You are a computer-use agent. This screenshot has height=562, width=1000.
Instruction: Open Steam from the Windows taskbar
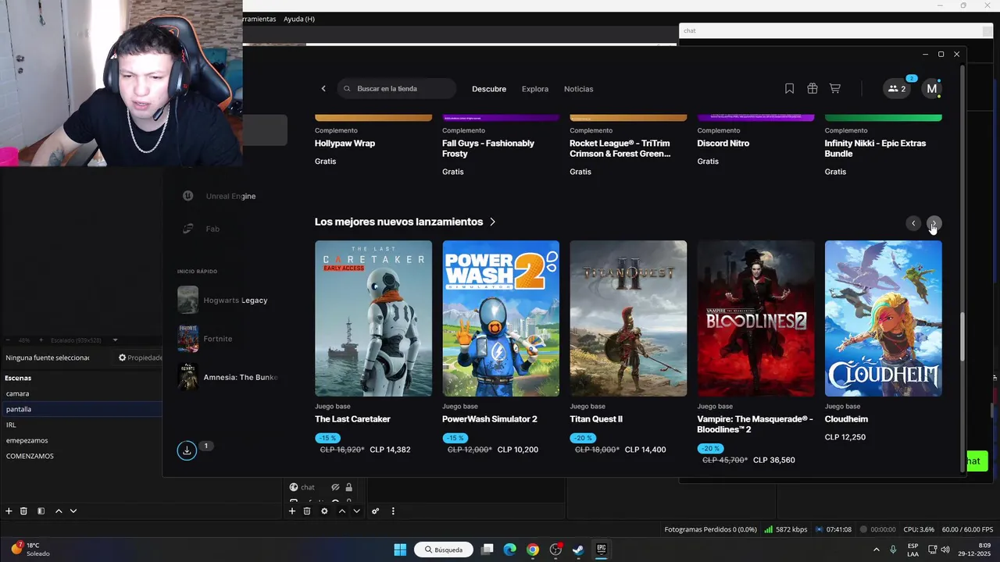click(578, 550)
